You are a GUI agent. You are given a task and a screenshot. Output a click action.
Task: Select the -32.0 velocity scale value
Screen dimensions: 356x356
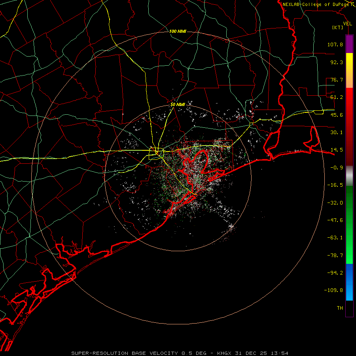click(335, 203)
